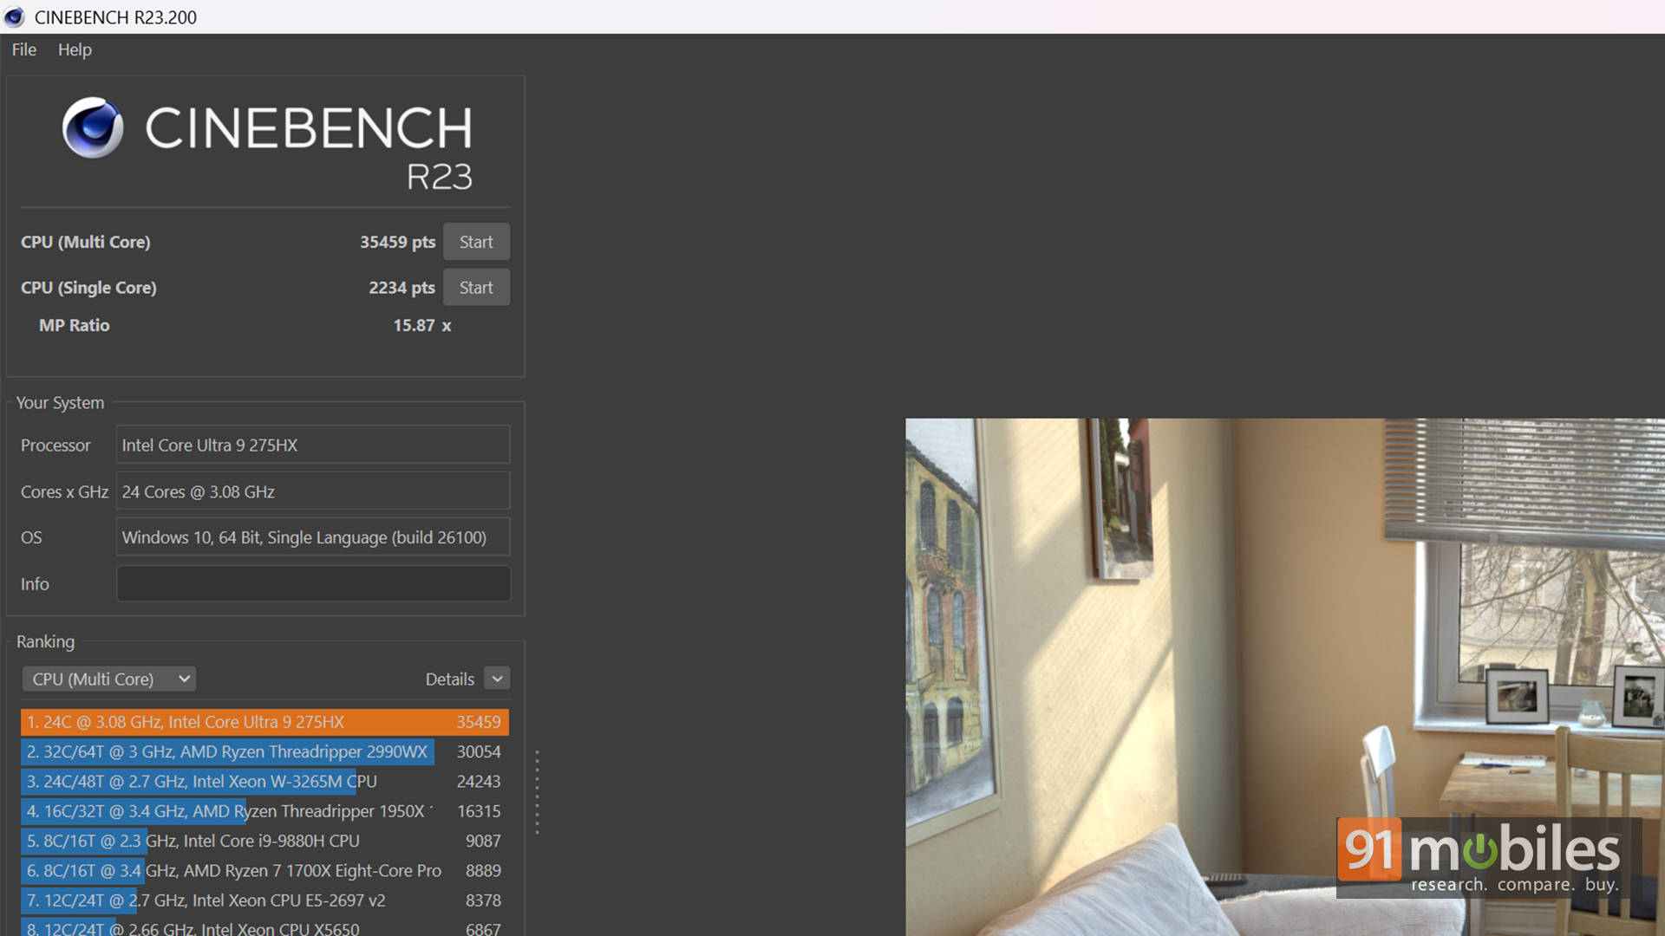Select ranking row AMD Ryzen 7 1700X
Viewport: 1665px width, 936px height.
click(x=264, y=870)
